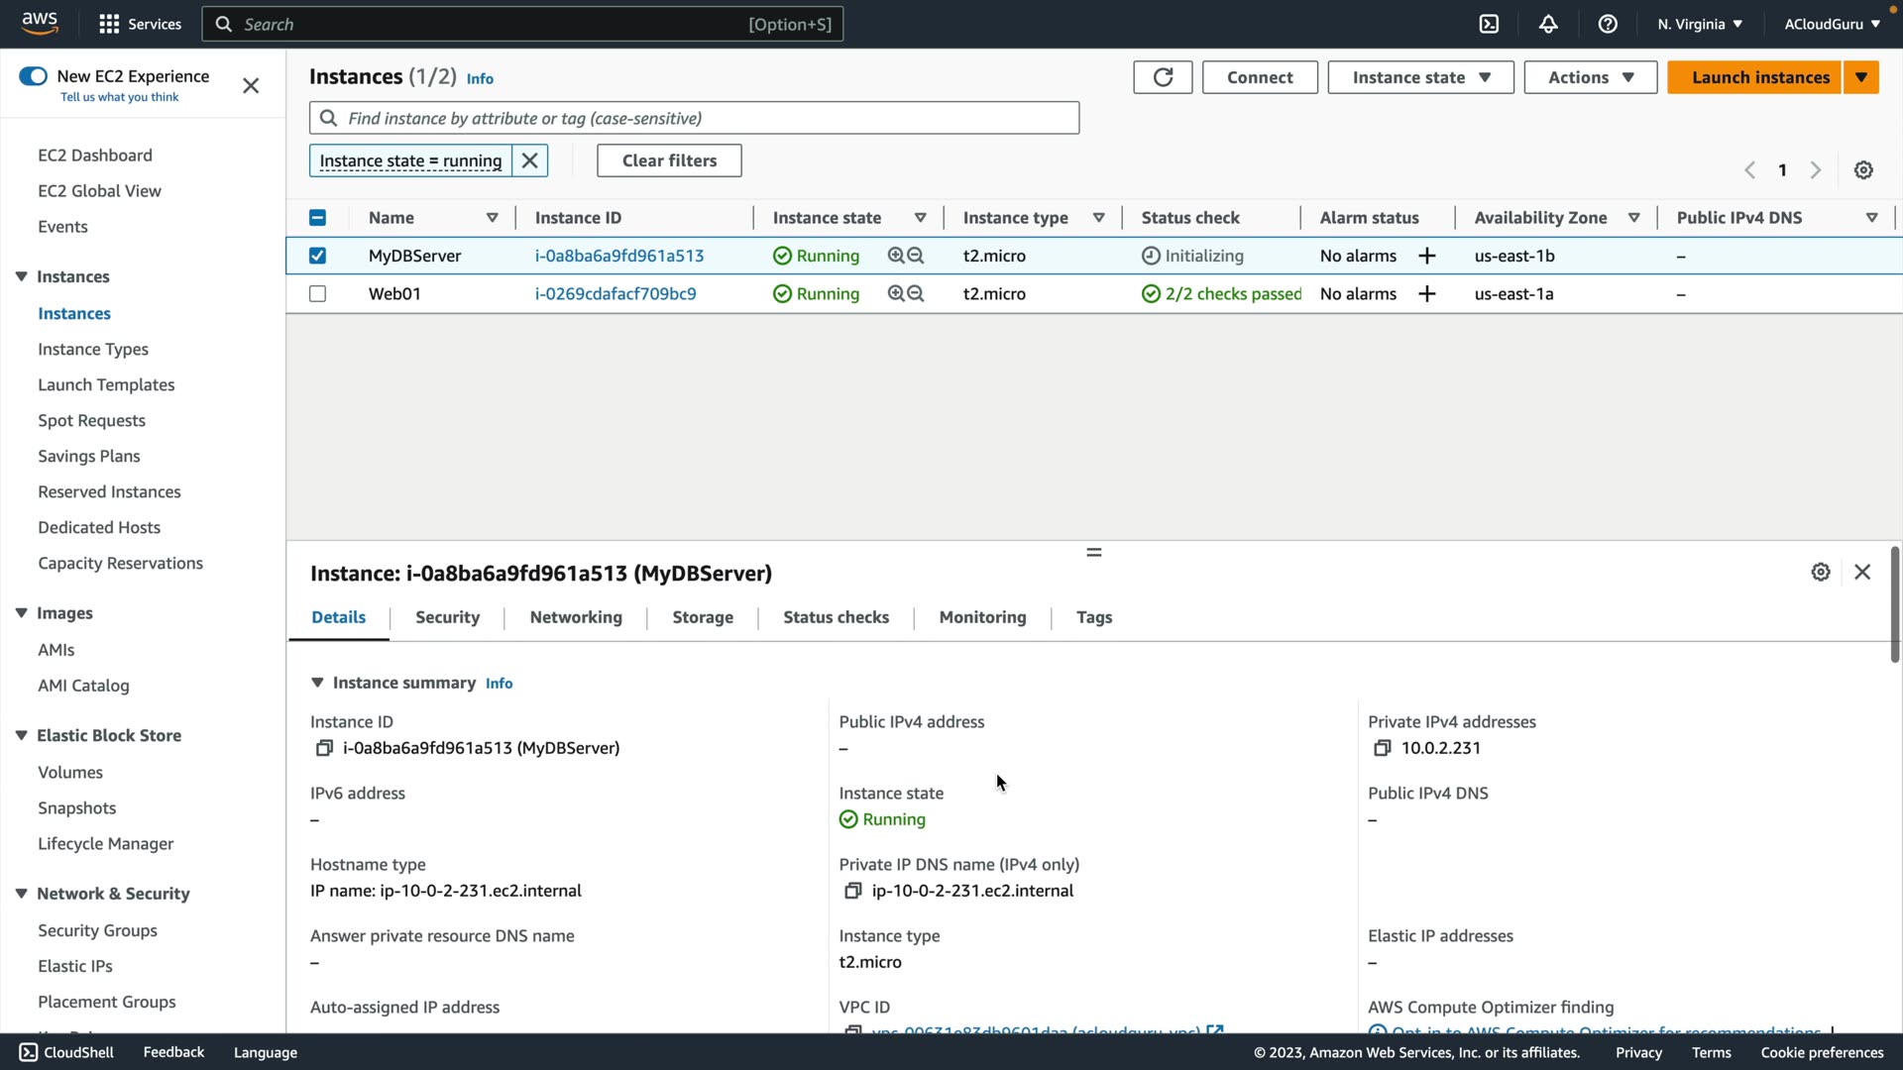Switch to the Networking tab

pyautogui.click(x=576, y=617)
